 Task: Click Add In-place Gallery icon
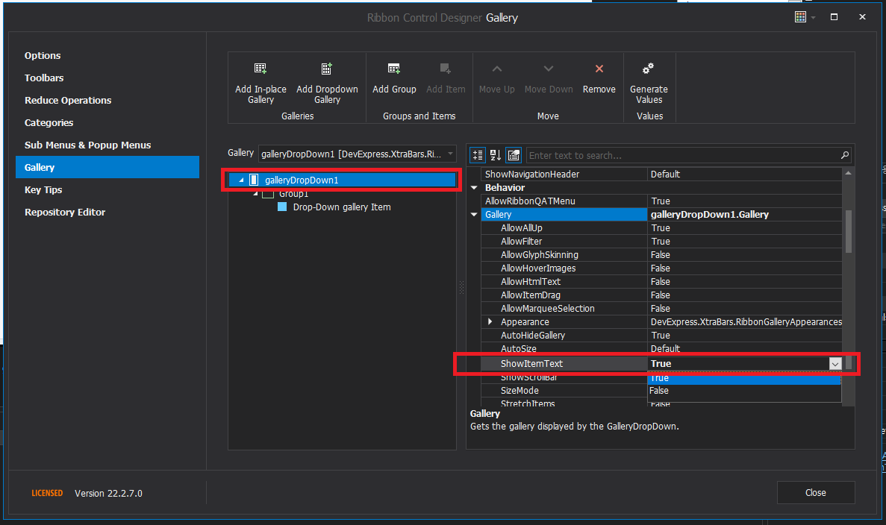260,69
